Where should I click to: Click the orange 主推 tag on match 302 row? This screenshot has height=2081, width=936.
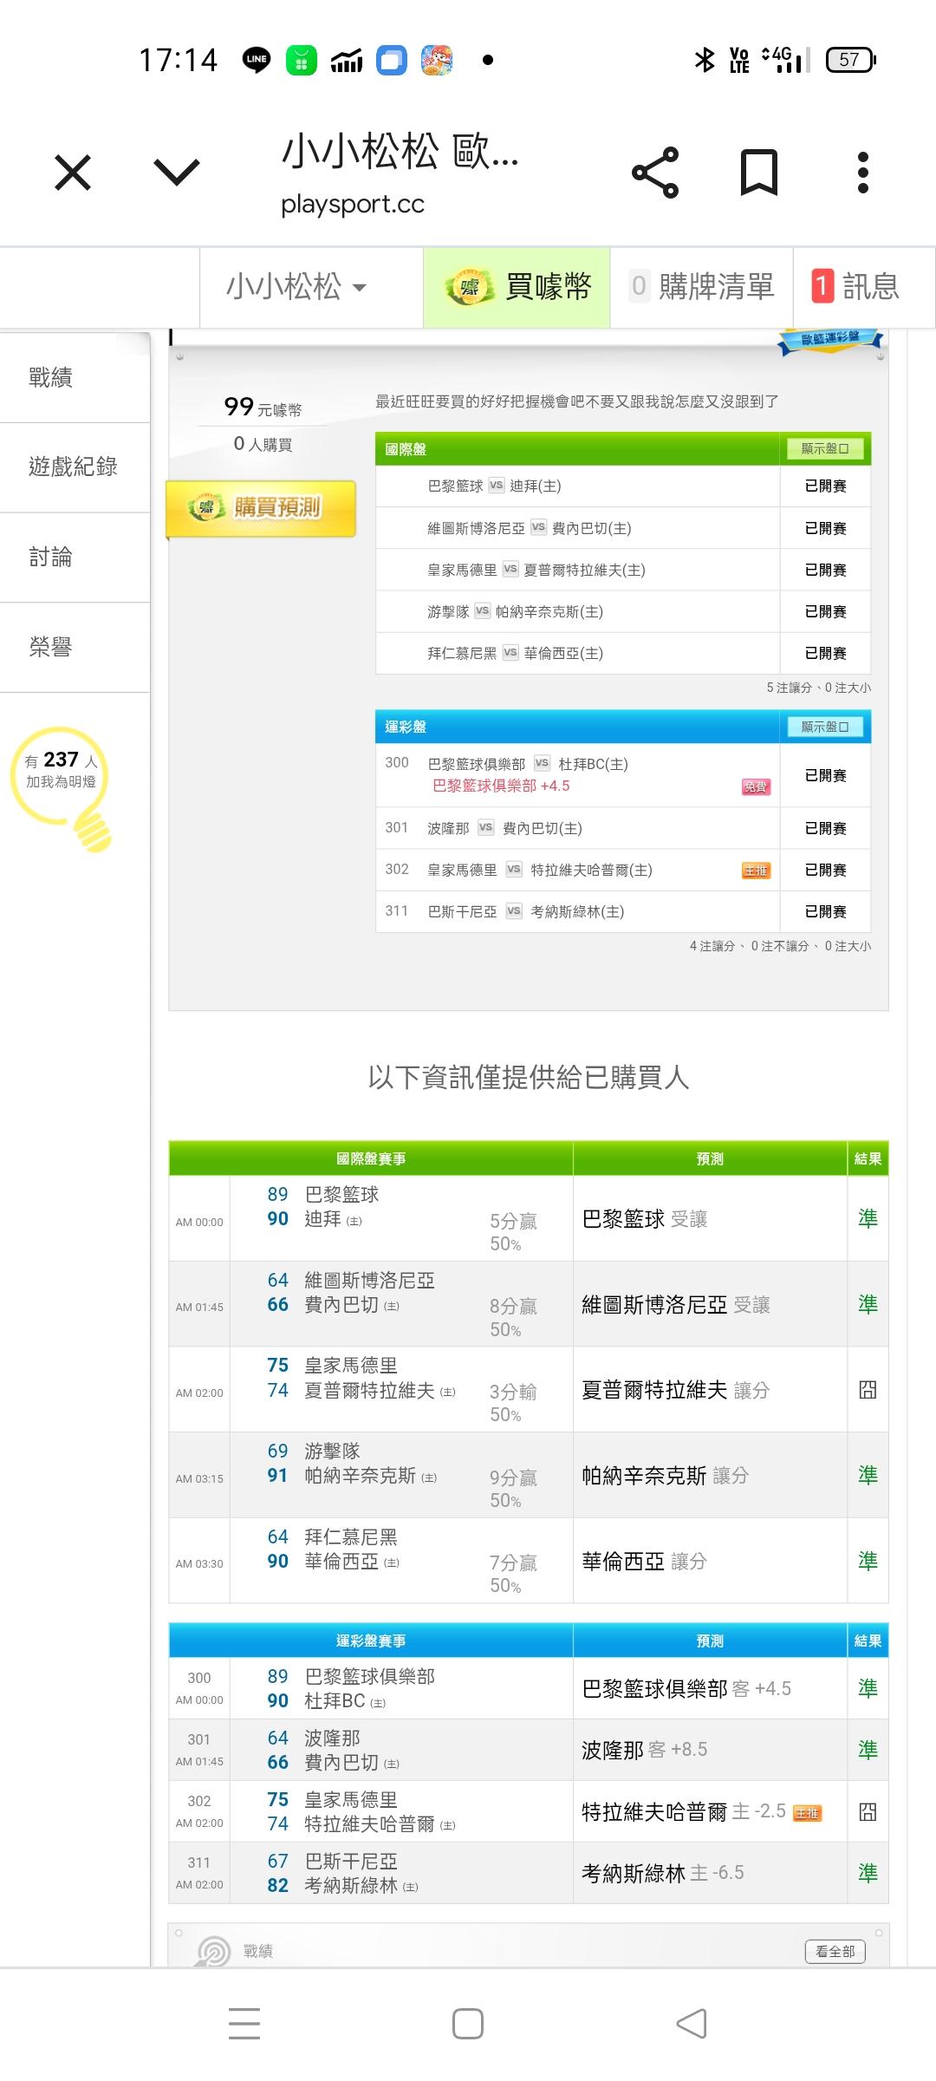[756, 871]
